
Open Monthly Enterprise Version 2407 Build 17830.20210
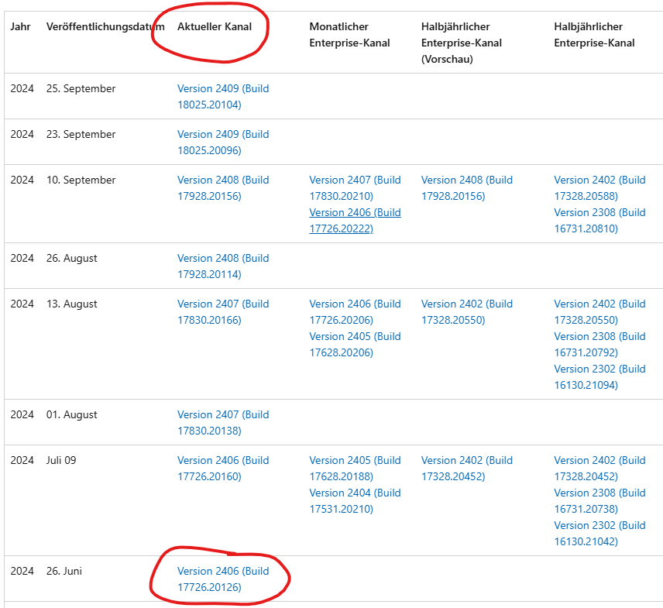355,187
